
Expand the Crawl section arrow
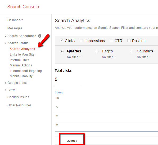click(5, 90)
